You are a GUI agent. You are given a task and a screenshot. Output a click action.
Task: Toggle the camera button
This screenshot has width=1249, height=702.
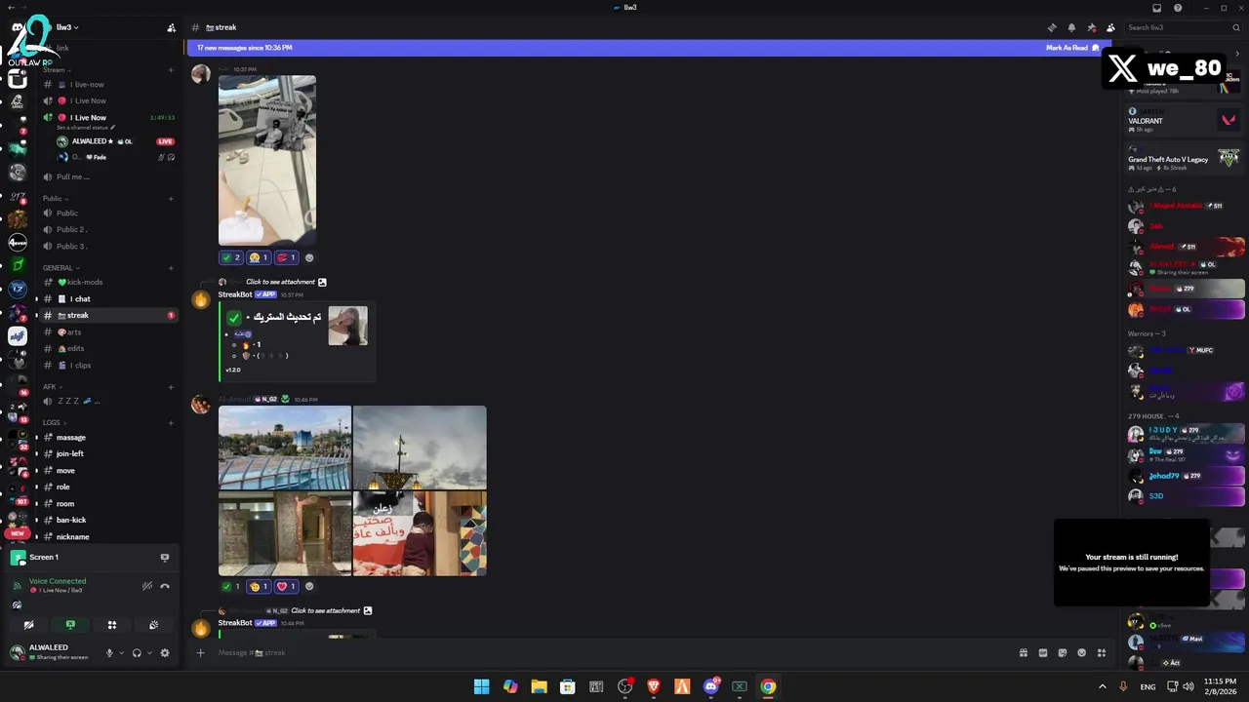pos(28,625)
